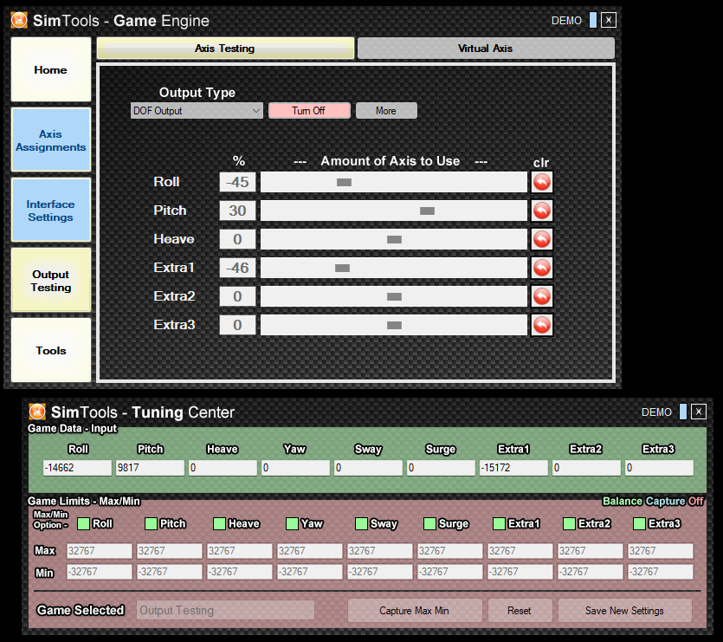This screenshot has width=723, height=642.
Task: Click the Heave row red reset icon
Action: coord(541,239)
